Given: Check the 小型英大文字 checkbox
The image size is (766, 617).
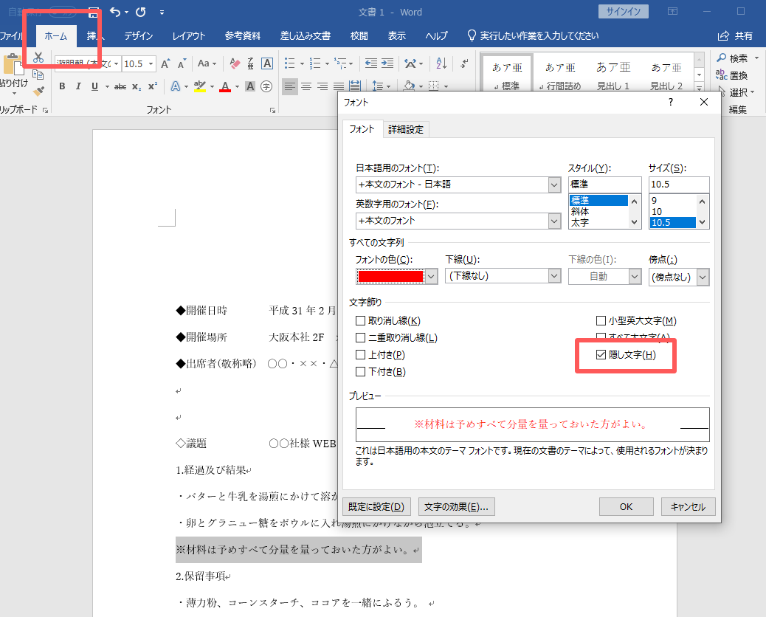Looking at the screenshot, I should pyautogui.click(x=601, y=321).
